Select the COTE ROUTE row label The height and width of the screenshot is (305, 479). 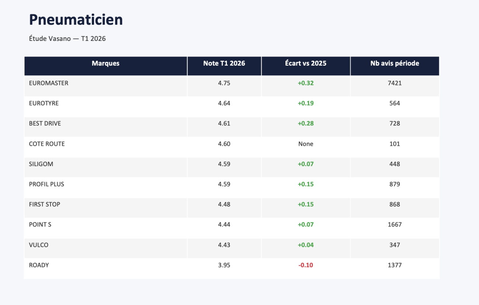point(47,144)
